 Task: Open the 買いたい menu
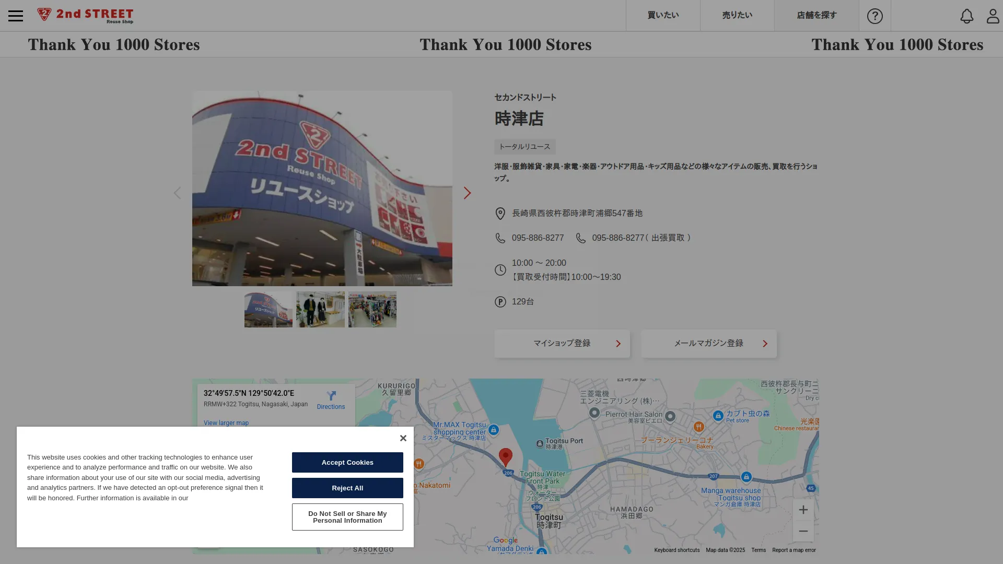(x=663, y=15)
